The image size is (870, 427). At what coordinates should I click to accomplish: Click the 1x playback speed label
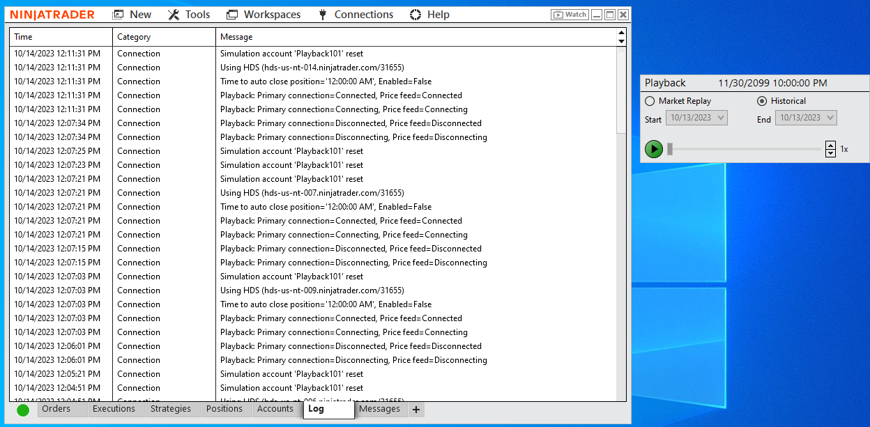844,149
